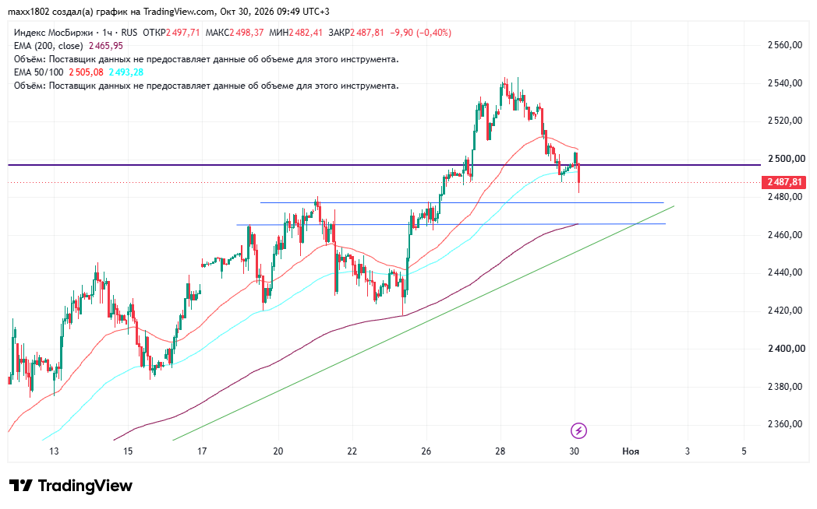Click the МИН value 2 482,41
Screen dimensions: 817x509
point(306,32)
